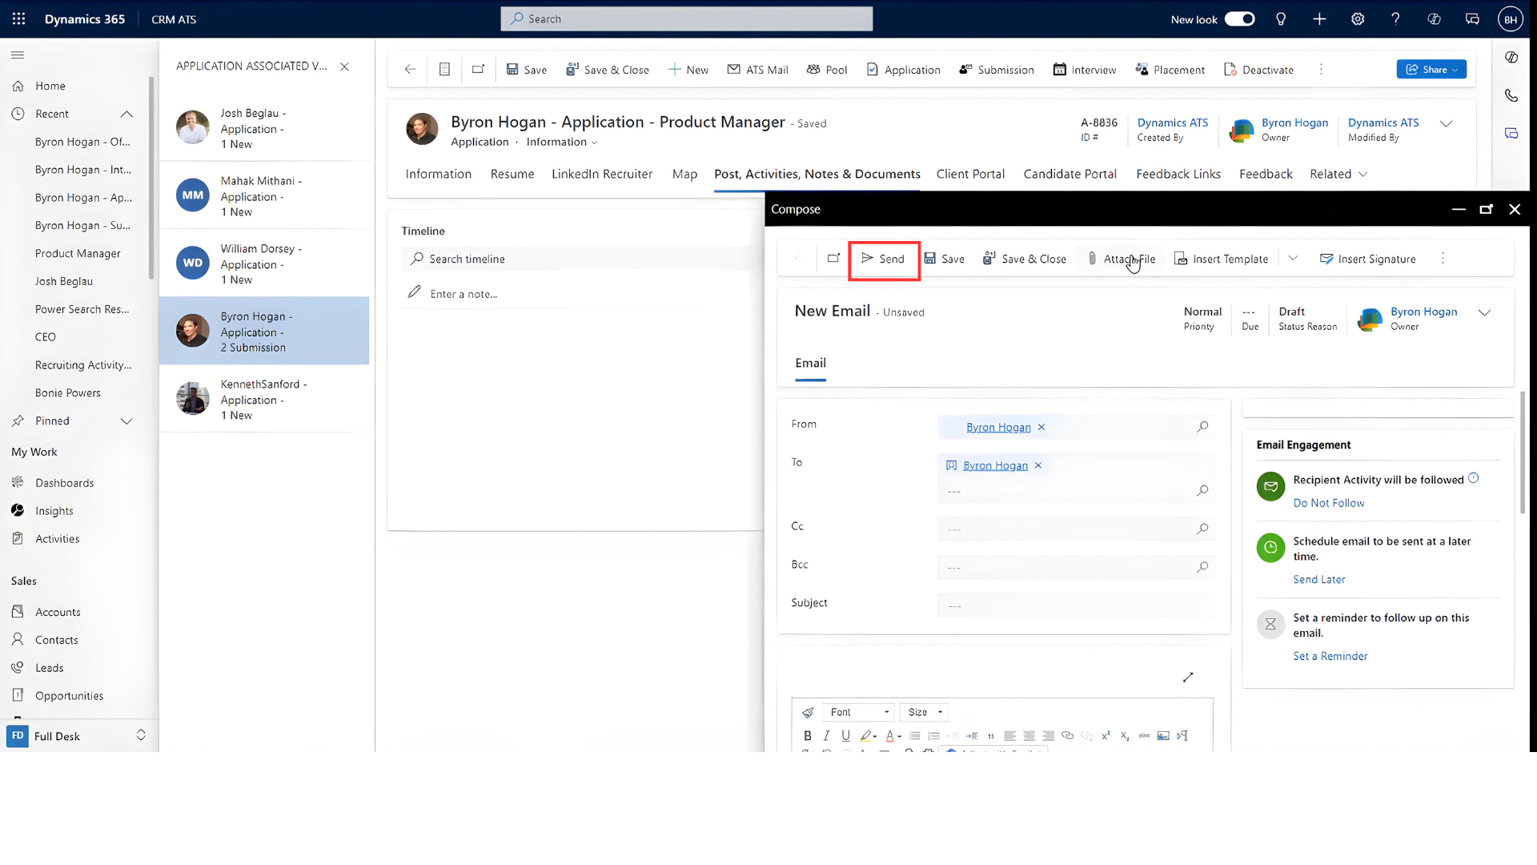Image resolution: width=1537 pixels, height=865 pixels.
Task: Open the Information form selector dropdown
Action: click(x=562, y=142)
